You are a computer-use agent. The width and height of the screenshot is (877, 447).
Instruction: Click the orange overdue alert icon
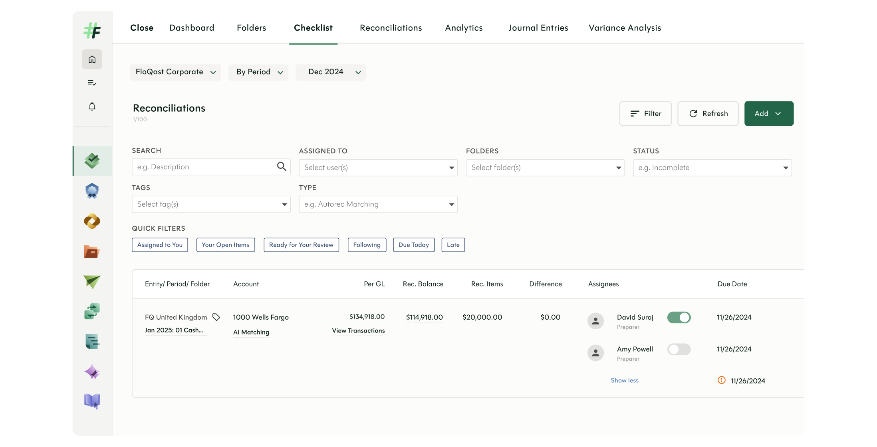point(722,380)
